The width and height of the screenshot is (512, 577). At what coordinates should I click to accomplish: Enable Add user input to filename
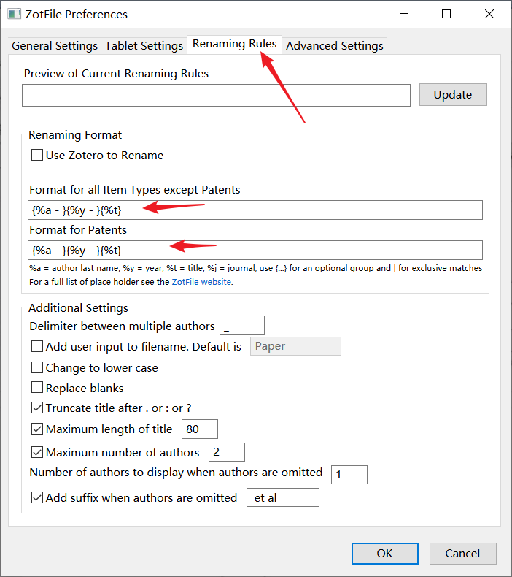(37, 346)
